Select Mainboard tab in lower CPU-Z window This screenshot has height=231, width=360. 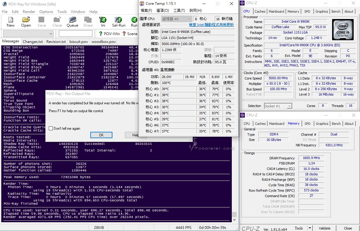point(277,124)
